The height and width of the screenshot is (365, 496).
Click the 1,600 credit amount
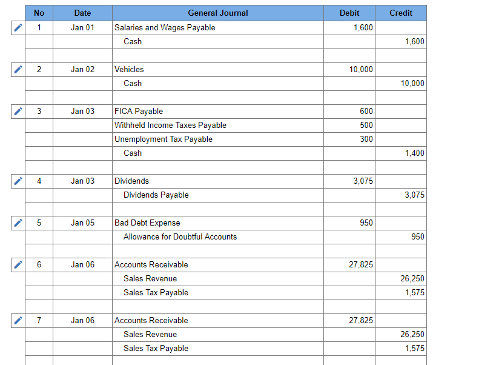(401, 42)
